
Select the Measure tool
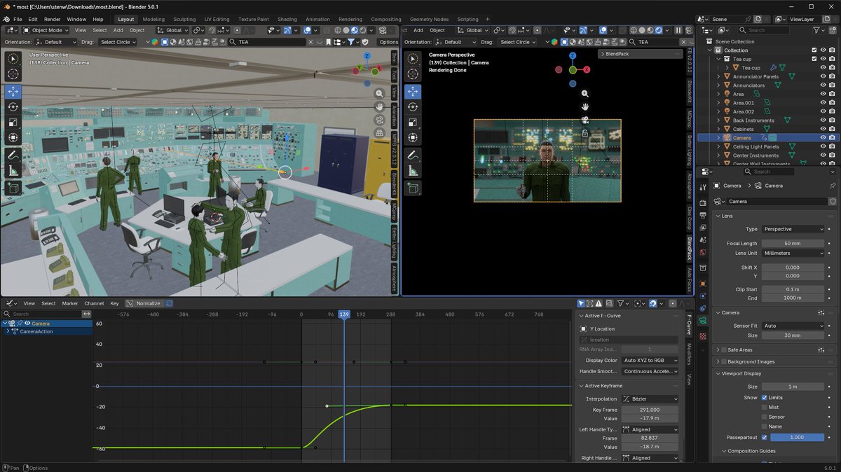point(13,169)
